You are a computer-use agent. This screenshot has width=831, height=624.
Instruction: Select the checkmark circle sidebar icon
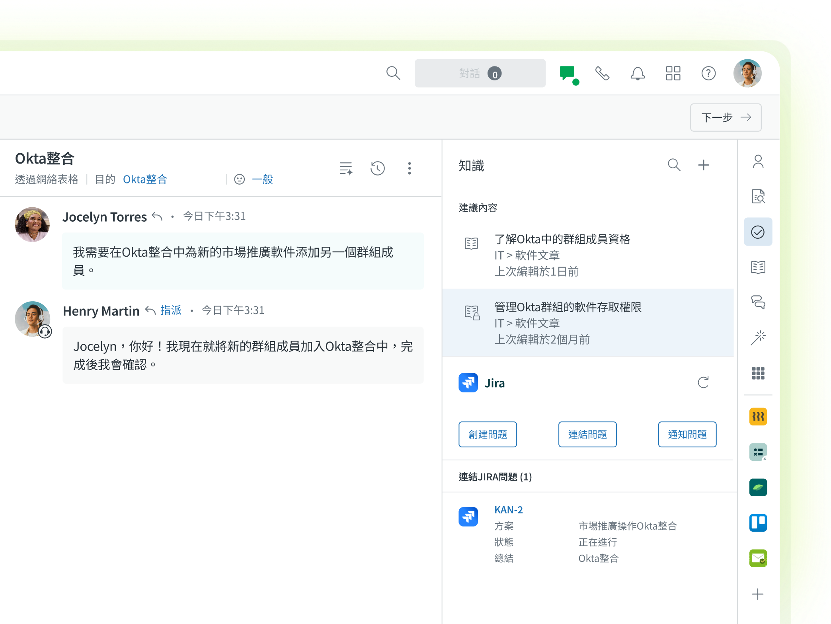[x=758, y=232]
